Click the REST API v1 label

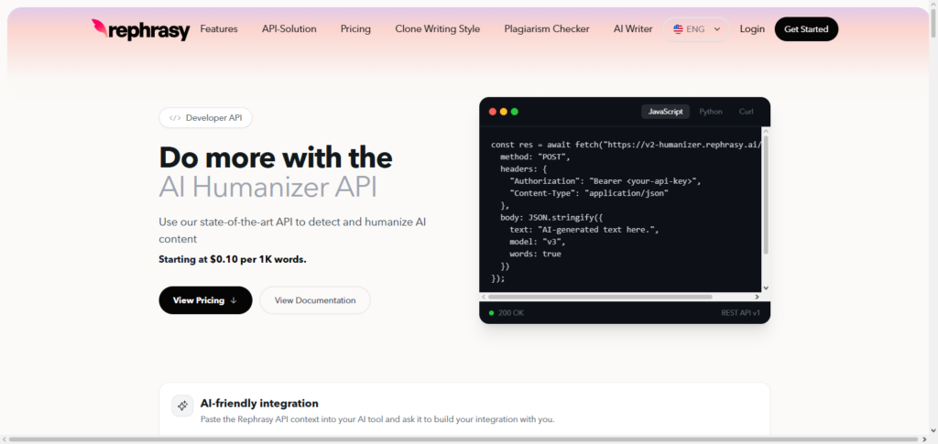tap(740, 312)
